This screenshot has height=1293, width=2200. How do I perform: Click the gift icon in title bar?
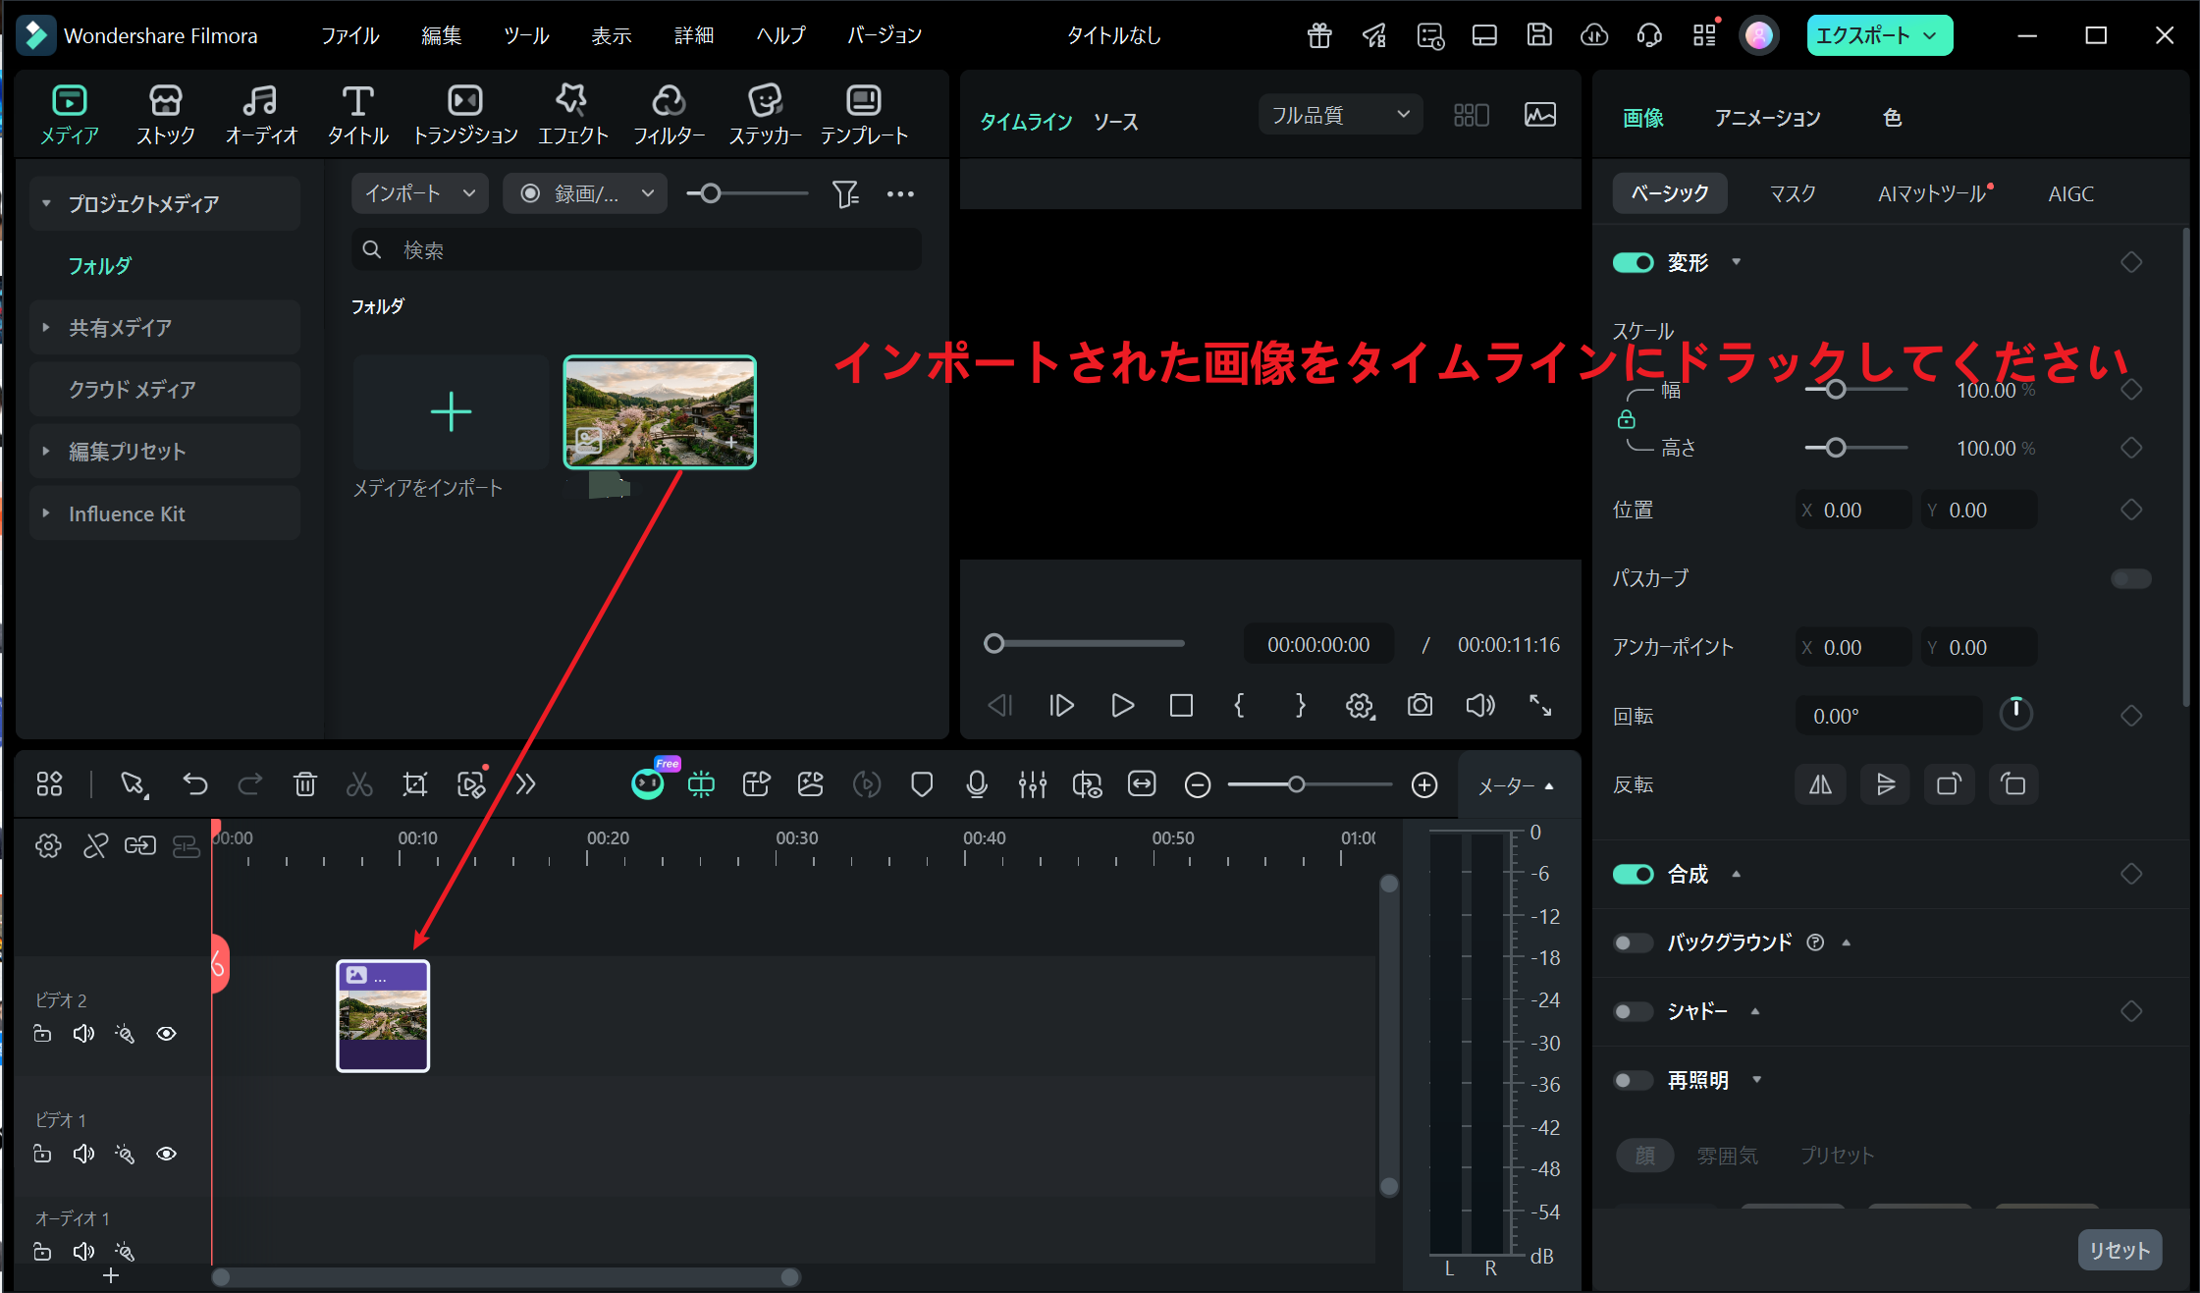click(1319, 35)
